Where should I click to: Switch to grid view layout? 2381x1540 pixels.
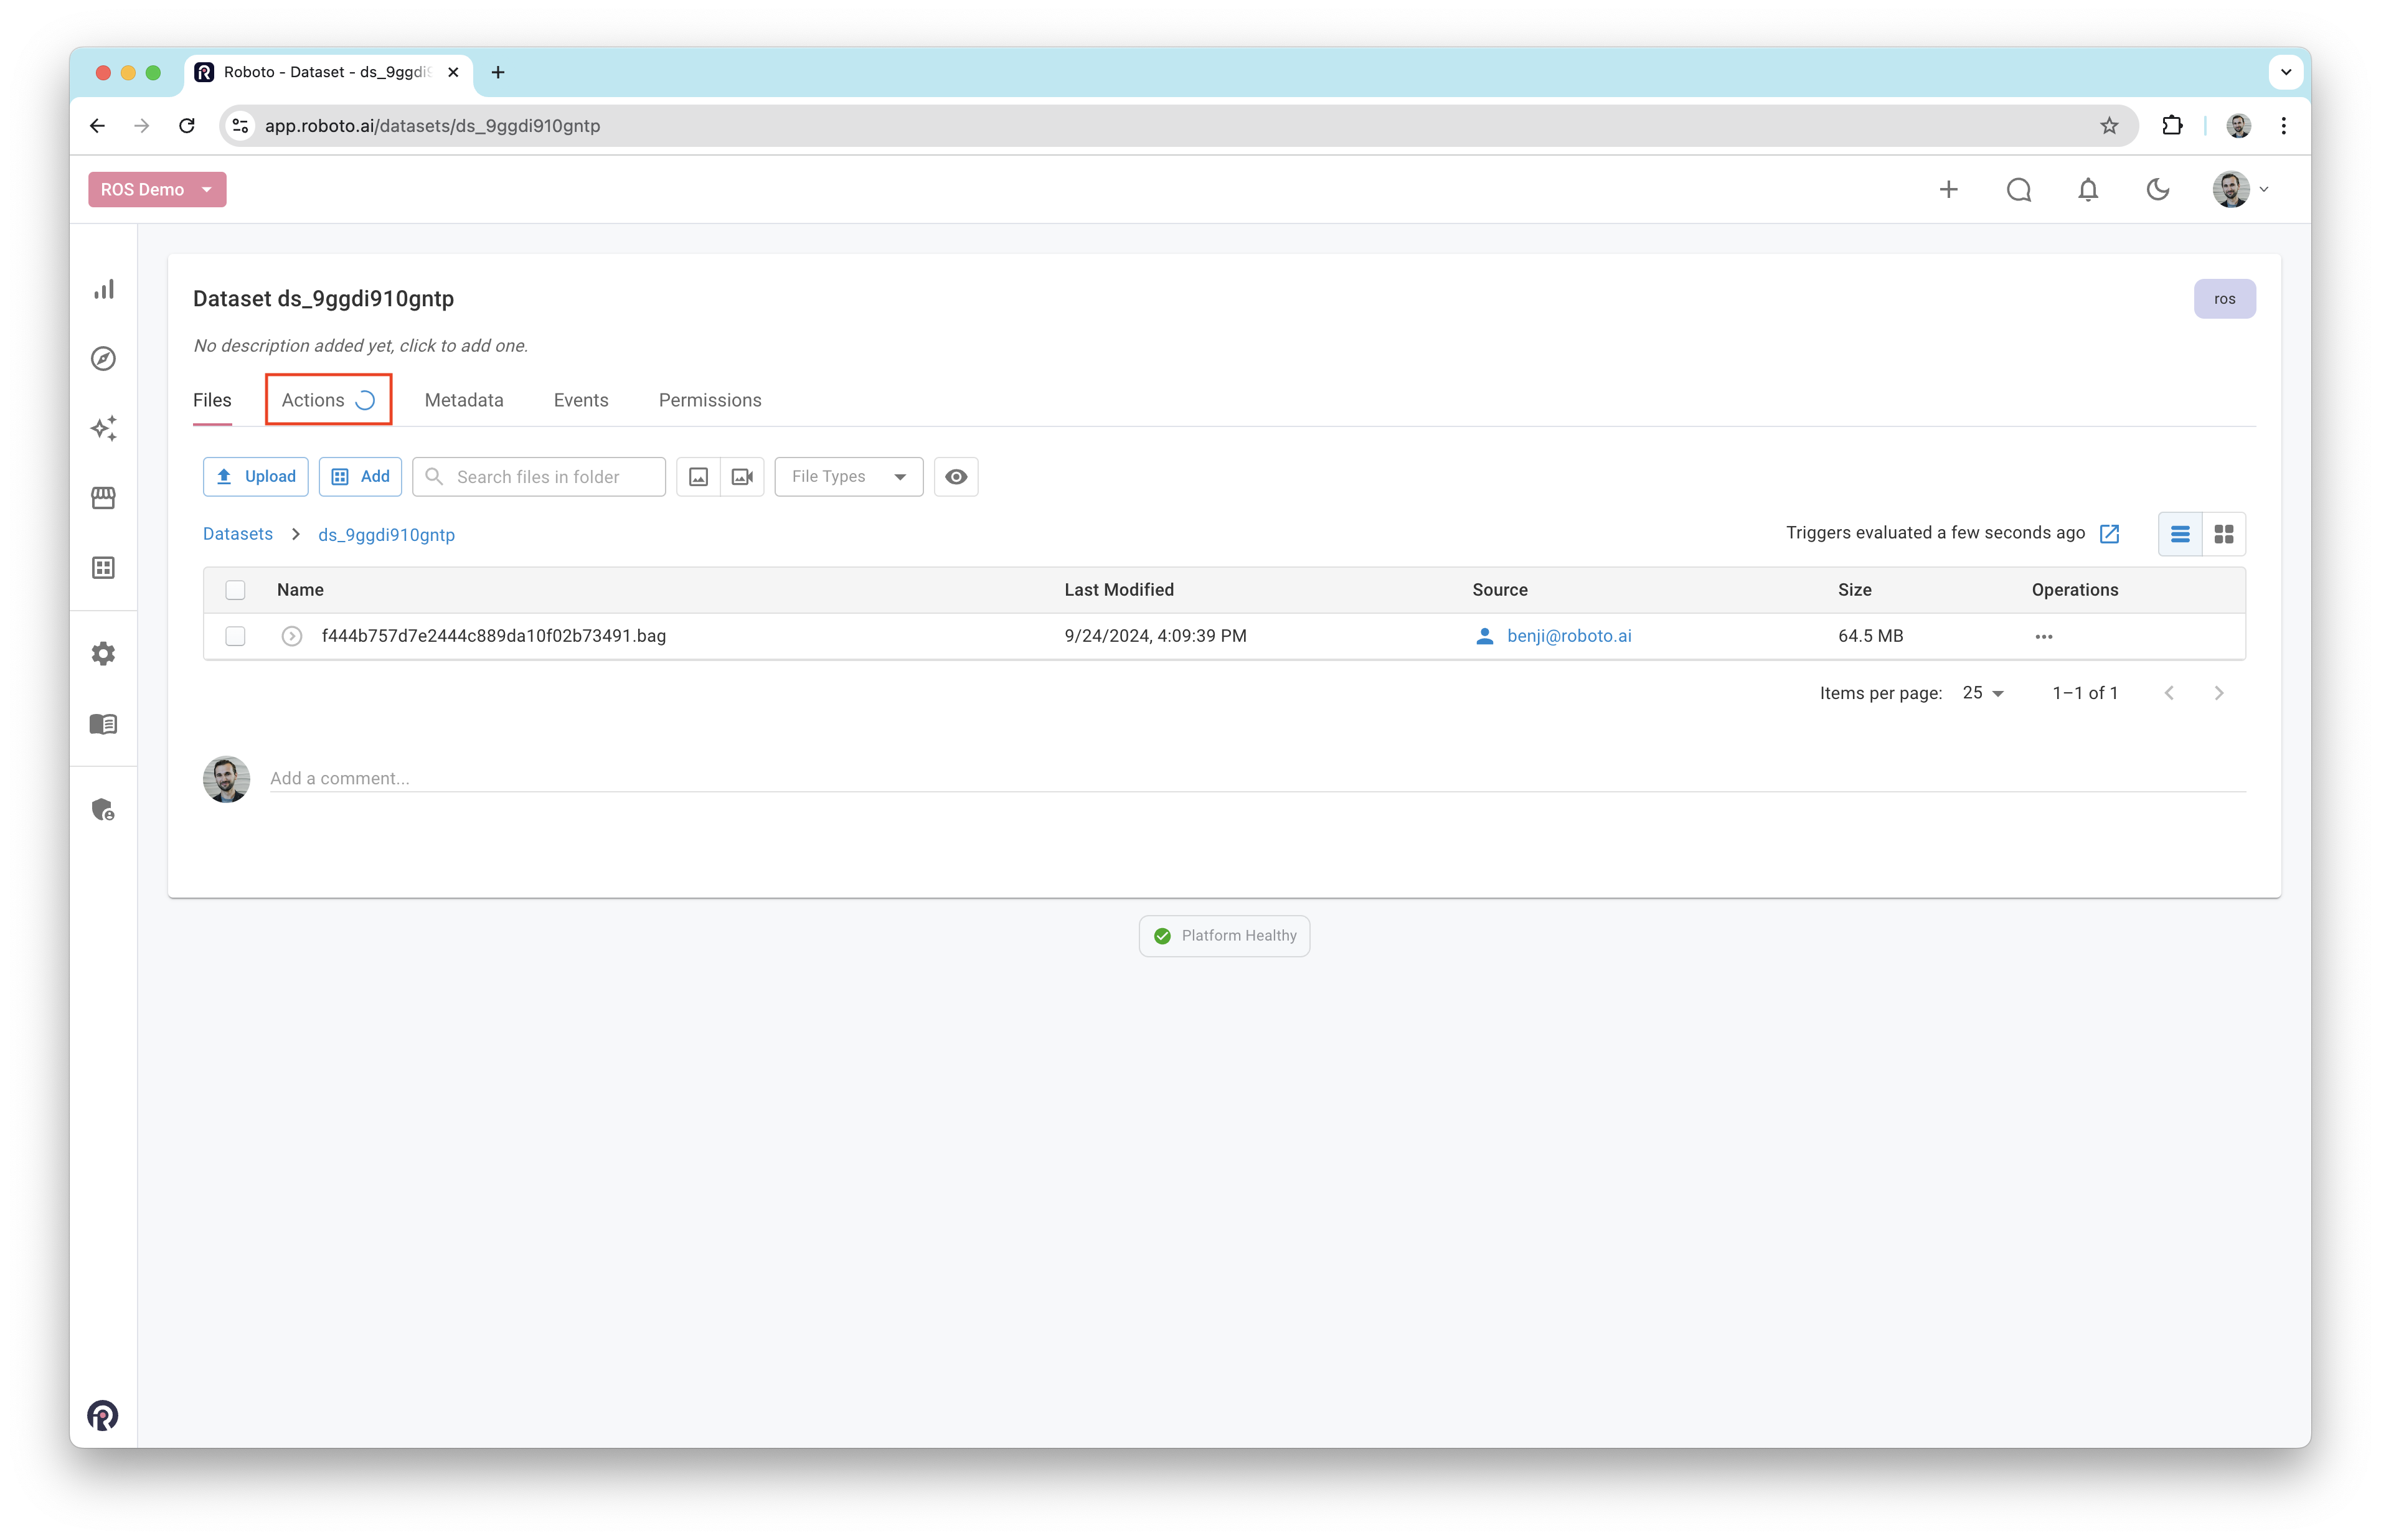point(2223,535)
